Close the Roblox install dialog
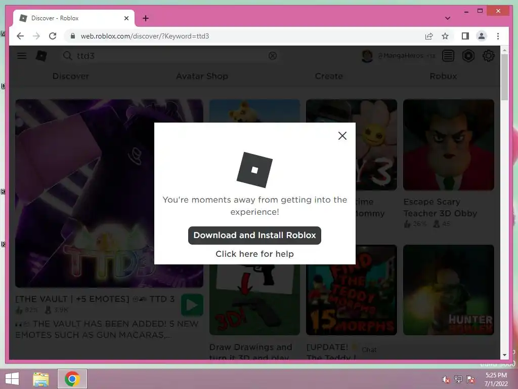Viewport: 518px width, 389px height. (342, 136)
